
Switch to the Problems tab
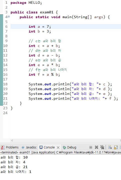point(10,147)
